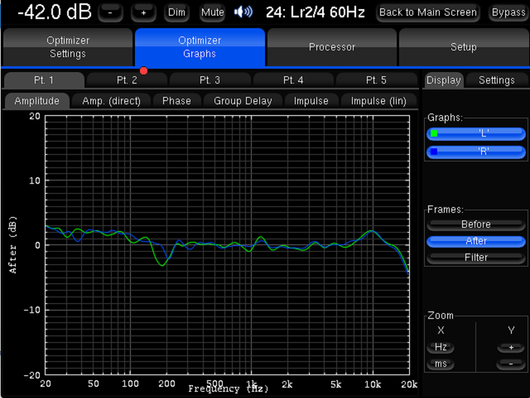This screenshot has height=398, width=530.
Task: Click the 'Zoom' section label
Action: tap(441, 316)
